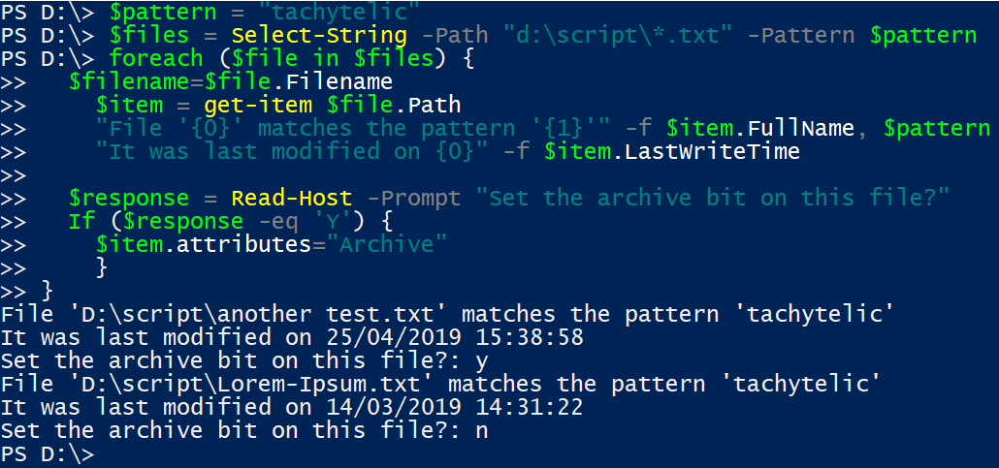Image resolution: width=999 pixels, height=468 pixels.
Task: Click the $item.LastWriteTime text
Action: coord(672,151)
